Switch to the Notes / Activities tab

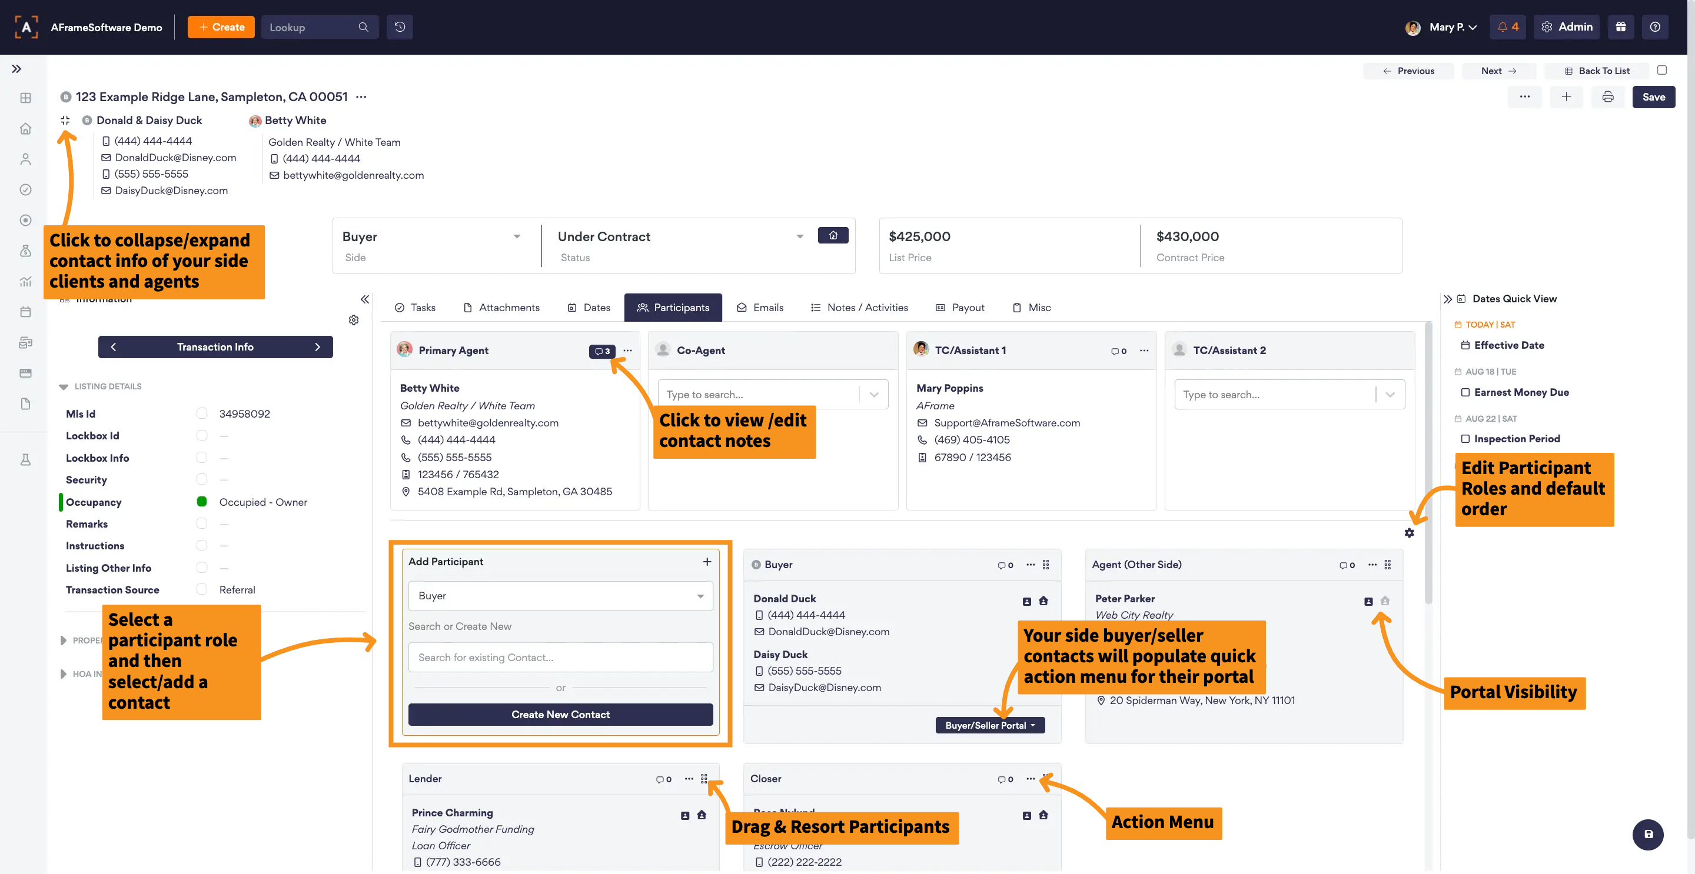tap(859, 308)
